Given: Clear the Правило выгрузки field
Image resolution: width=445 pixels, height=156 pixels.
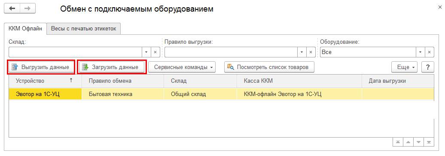Looking at the screenshot, I should click(311, 52).
